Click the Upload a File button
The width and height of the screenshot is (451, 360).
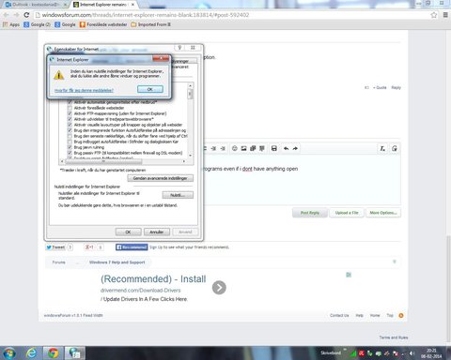[x=347, y=213]
